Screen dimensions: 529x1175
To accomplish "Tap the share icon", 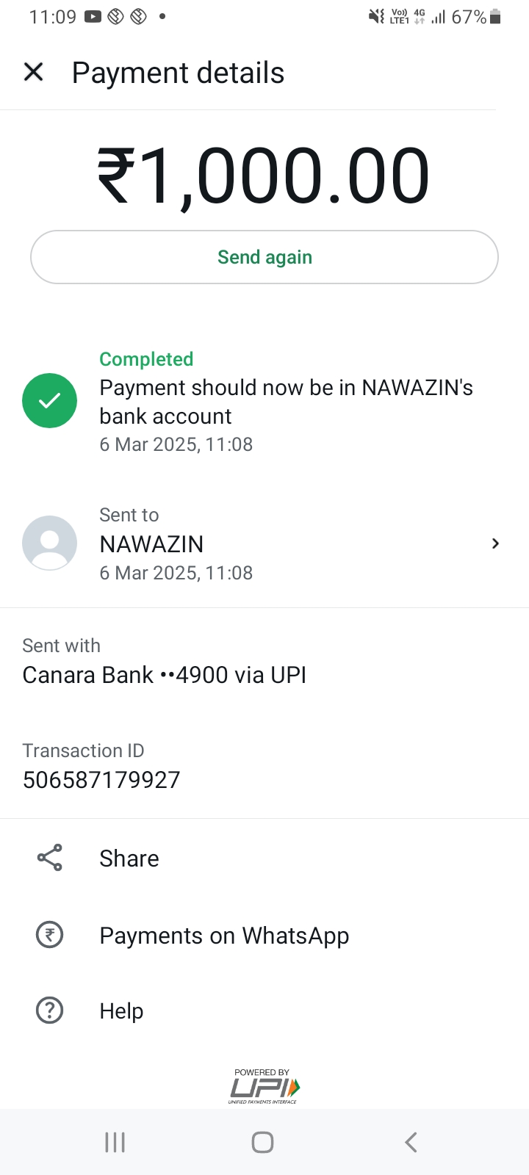I will pyautogui.click(x=49, y=858).
